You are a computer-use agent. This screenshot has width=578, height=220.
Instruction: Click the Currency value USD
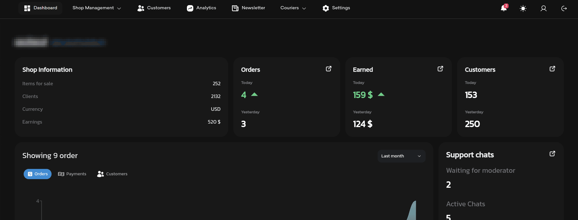click(x=216, y=109)
